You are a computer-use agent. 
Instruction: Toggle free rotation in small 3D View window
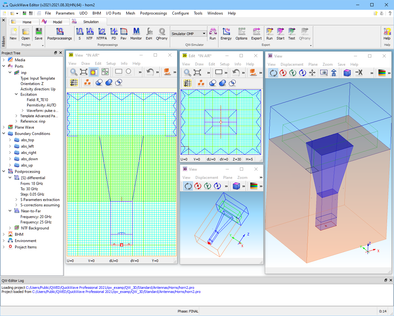pyautogui.click(x=188, y=186)
